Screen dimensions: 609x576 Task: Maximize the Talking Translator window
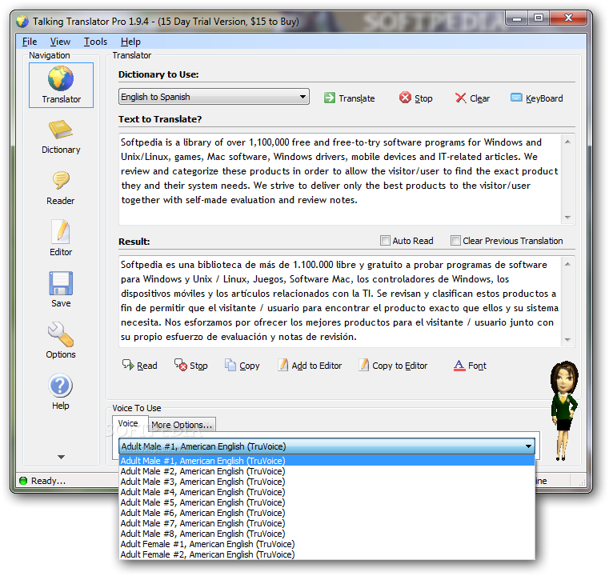pos(539,18)
